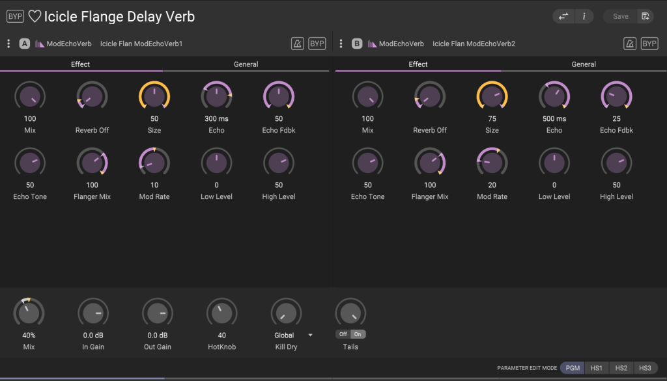Viewport: 667px width, 381px height.
Task: Click slot B Flanger Mix knob
Action: 430,163
